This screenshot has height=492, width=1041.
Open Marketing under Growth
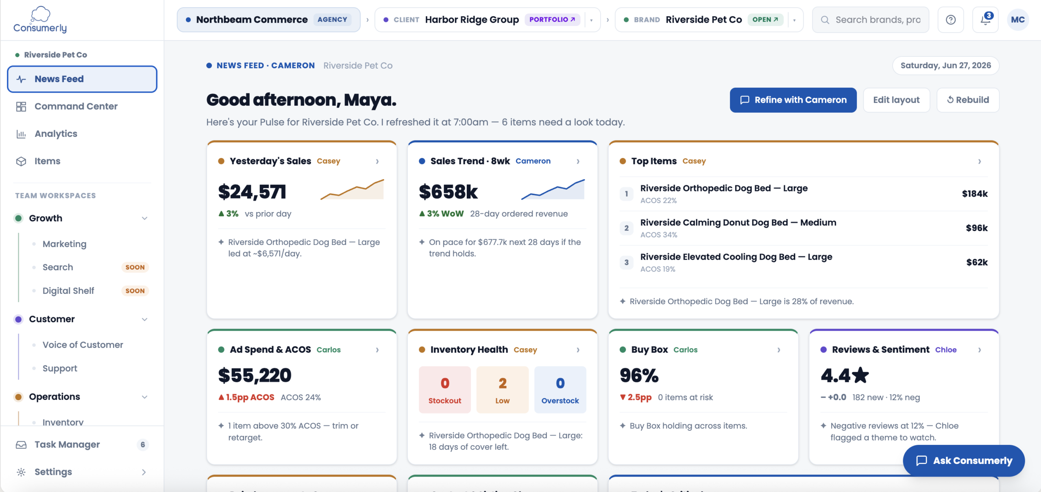click(65, 244)
